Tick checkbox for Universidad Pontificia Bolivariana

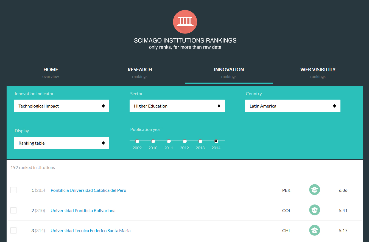click(x=13, y=210)
